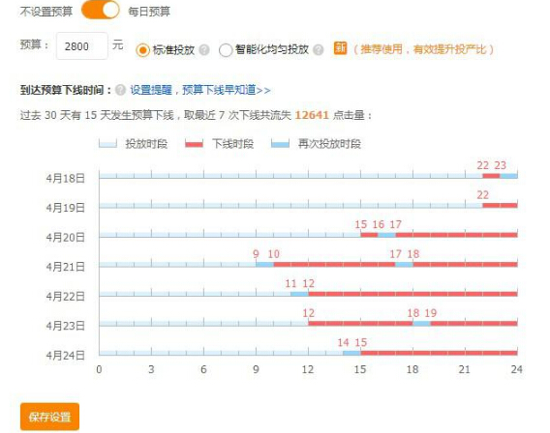The image size is (550, 433).
Task: Click the budget input field showing 2800
Action: coord(82,45)
